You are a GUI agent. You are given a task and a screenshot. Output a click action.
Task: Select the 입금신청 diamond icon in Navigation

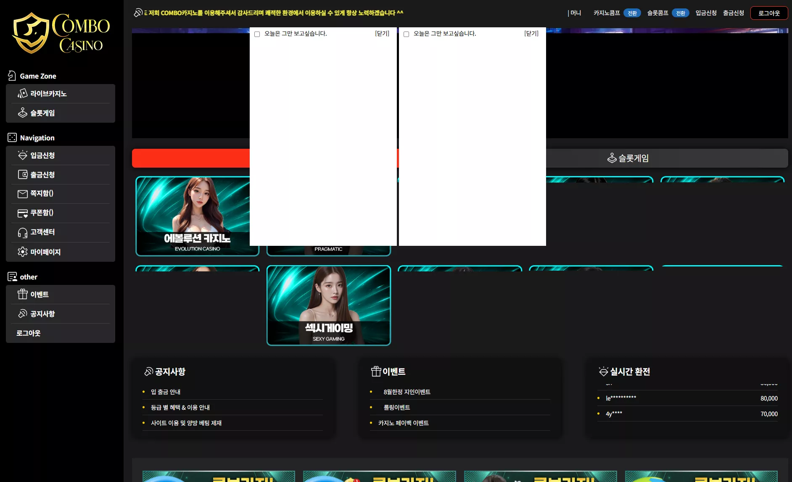[x=23, y=155]
